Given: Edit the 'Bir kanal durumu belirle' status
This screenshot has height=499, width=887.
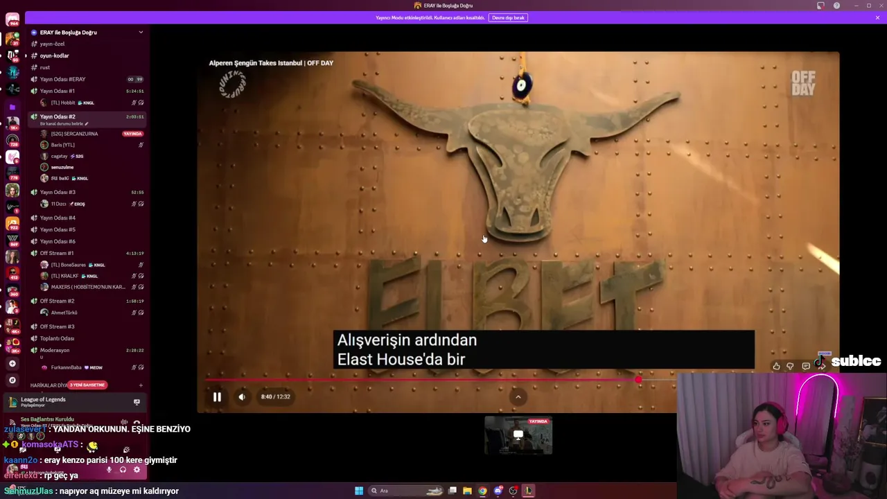Looking at the screenshot, I should click(64, 123).
